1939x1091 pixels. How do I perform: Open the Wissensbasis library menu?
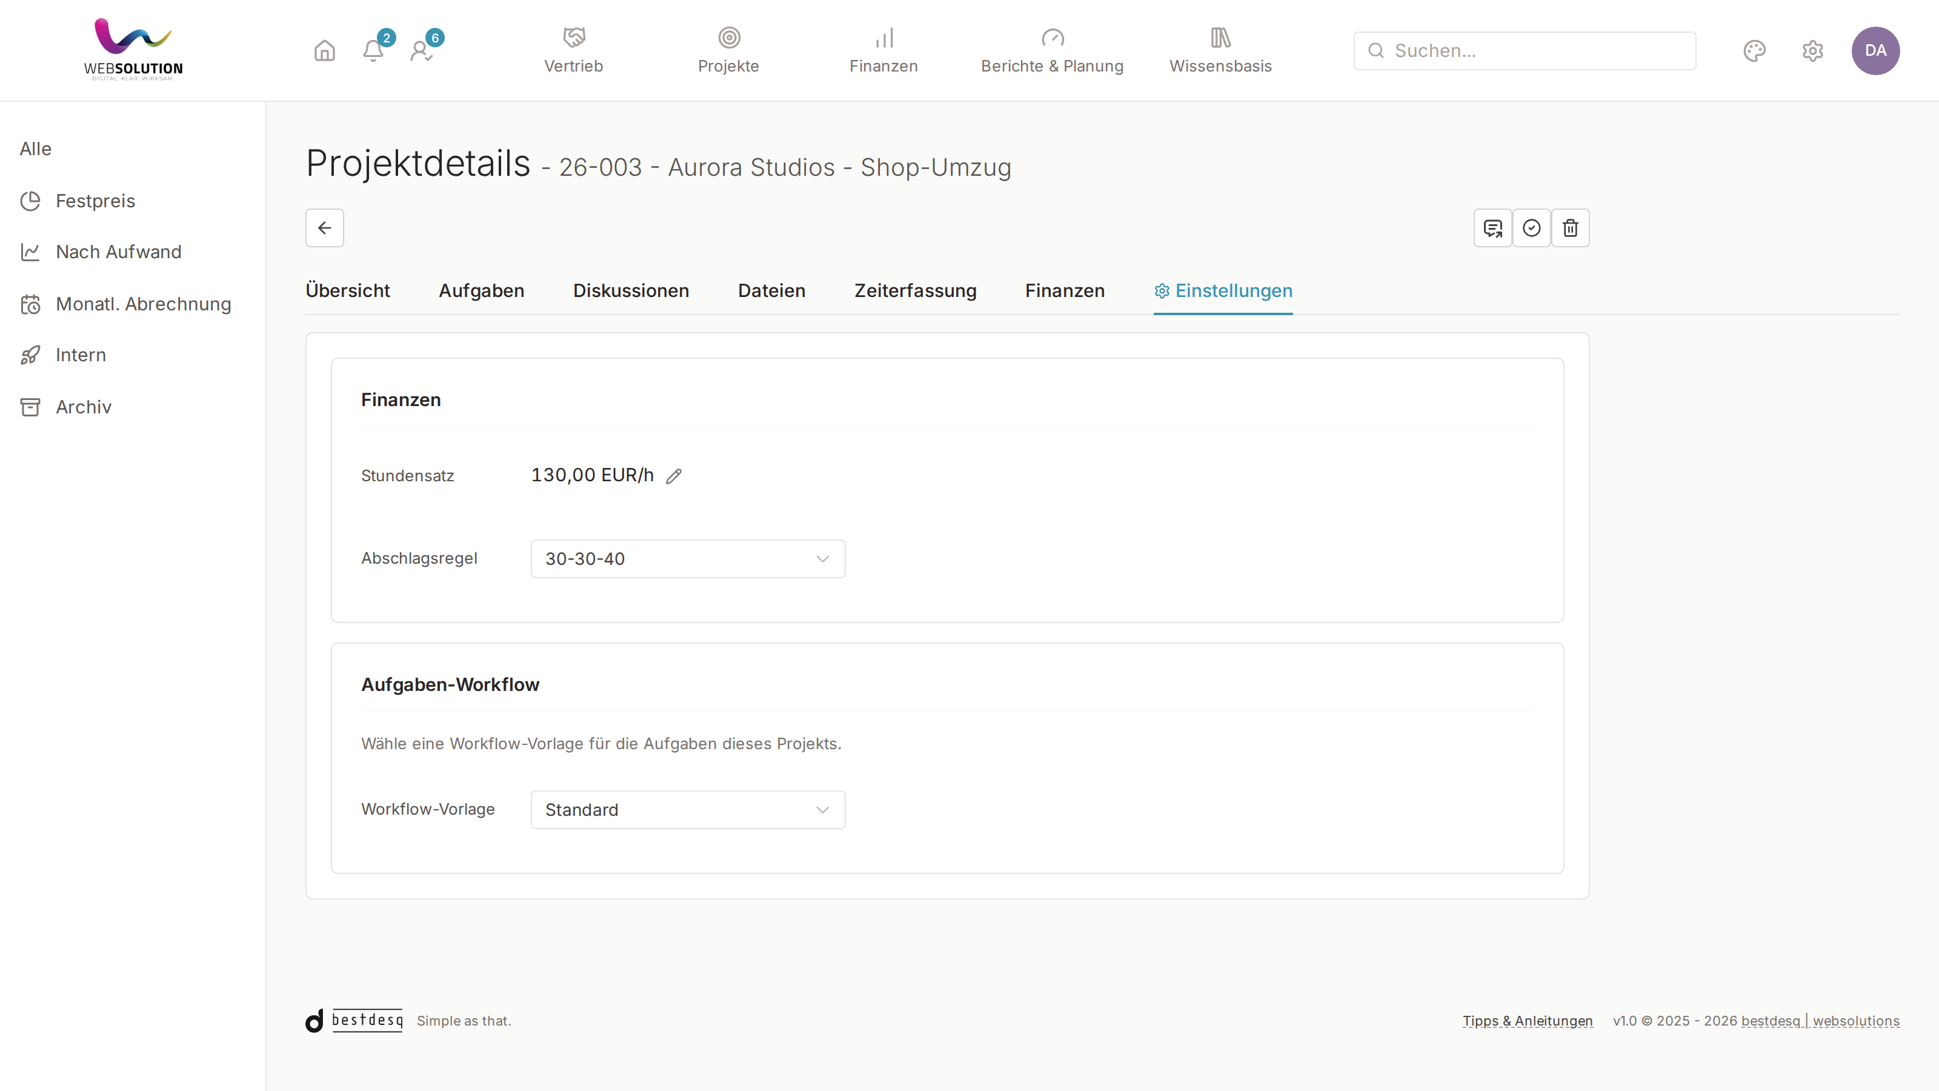tap(1220, 50)
